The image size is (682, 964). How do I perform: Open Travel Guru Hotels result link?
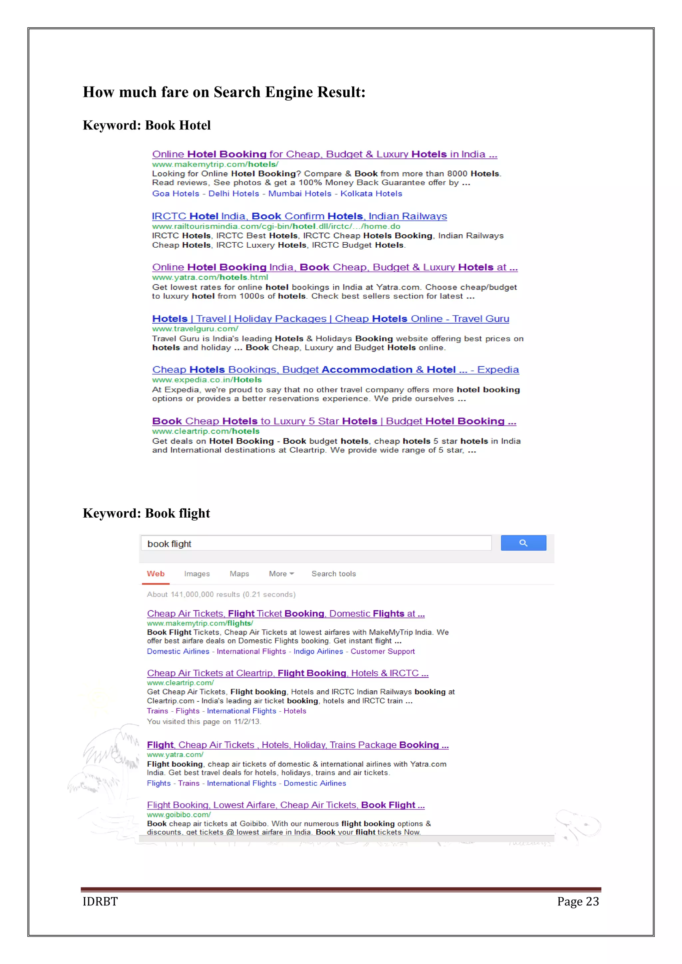click(x=330, y=319)
